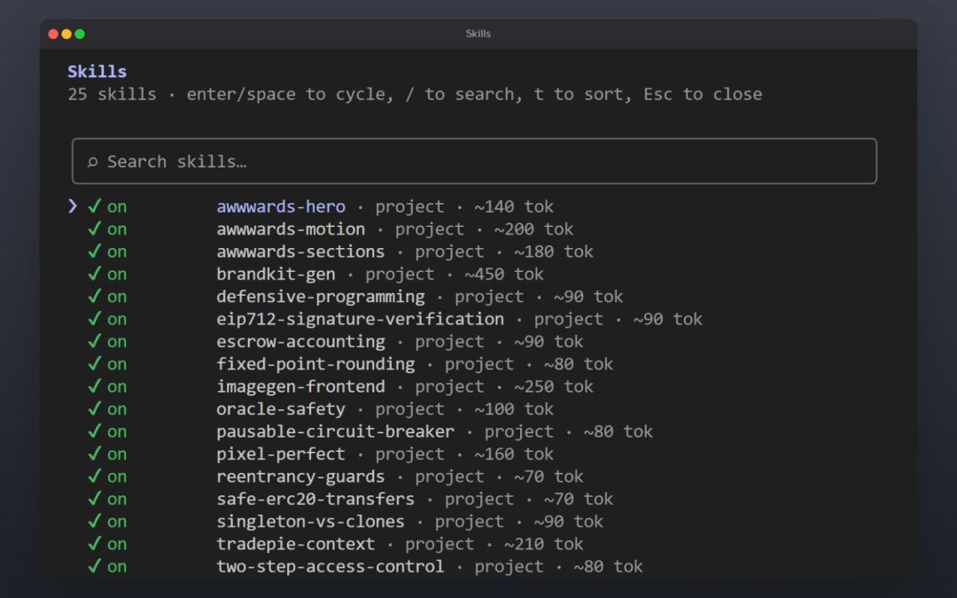The height and width of the screenshot is (598, 957).
Task: Toggle the imagegen-frontend skill on status
Action: tap(107, 386)
